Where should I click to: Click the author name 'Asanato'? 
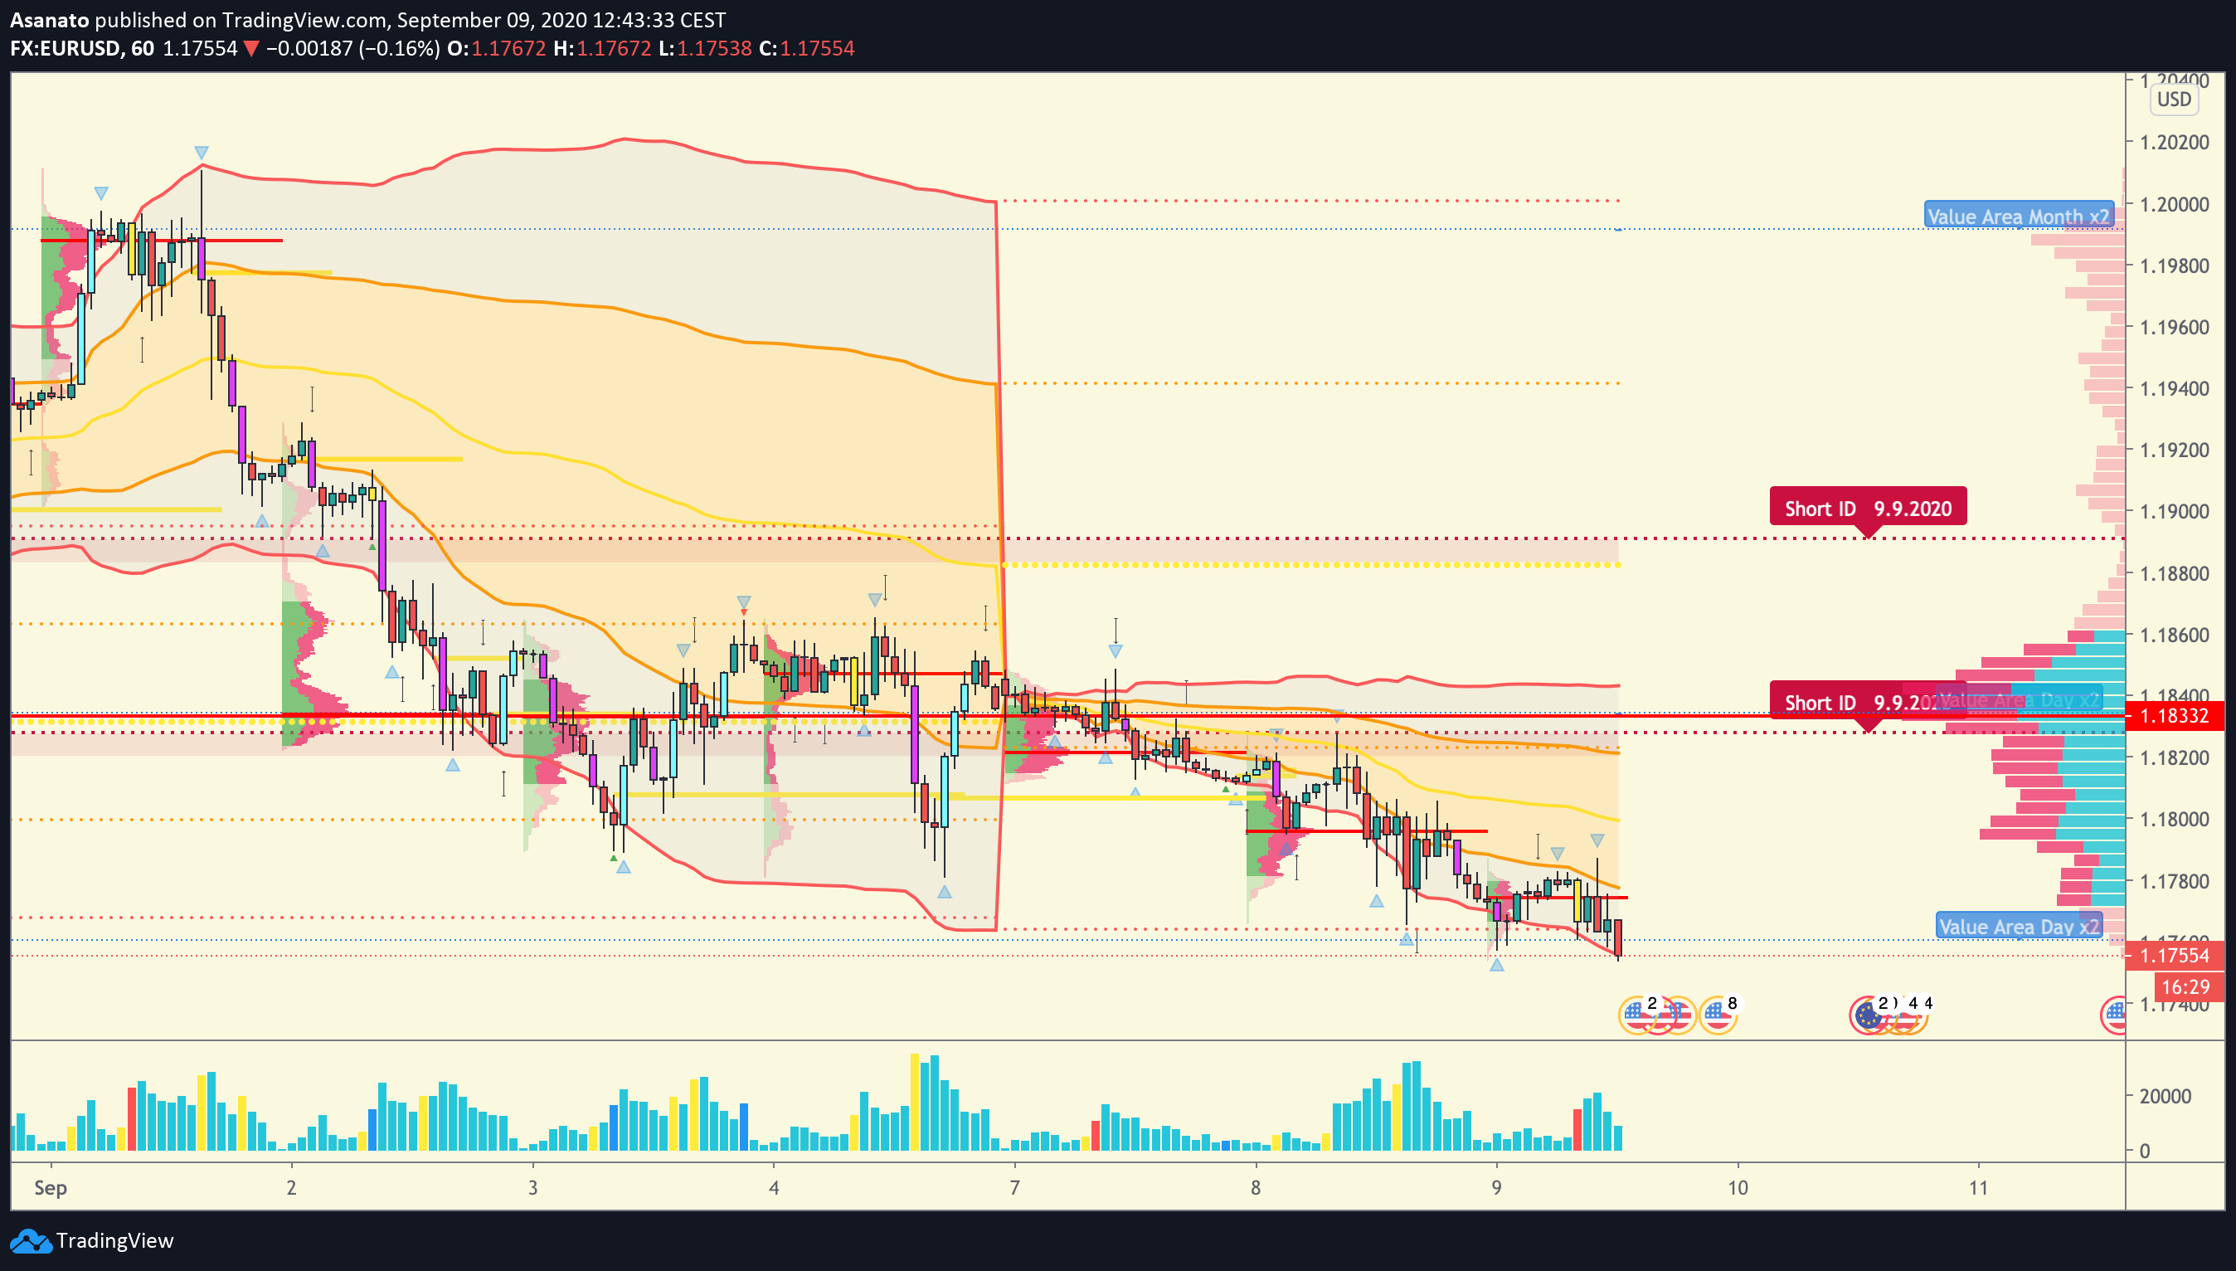point(49,20)
